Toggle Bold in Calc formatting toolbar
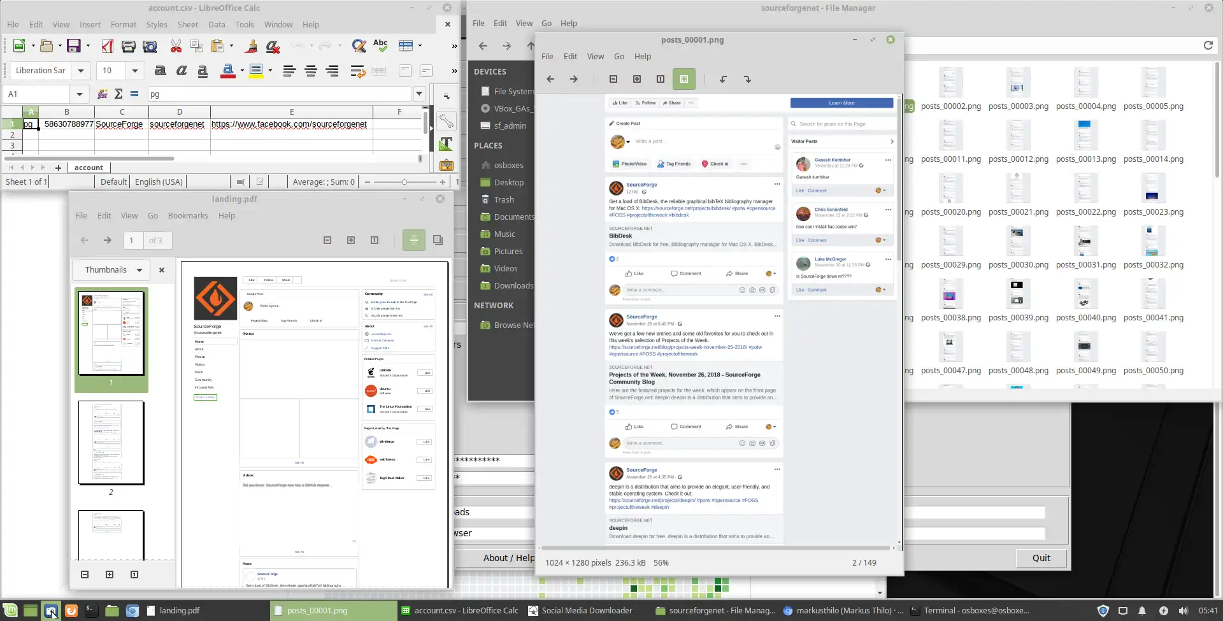This screenshot has width=1223, height=621. pyautogui.click(x=161, y=71)
